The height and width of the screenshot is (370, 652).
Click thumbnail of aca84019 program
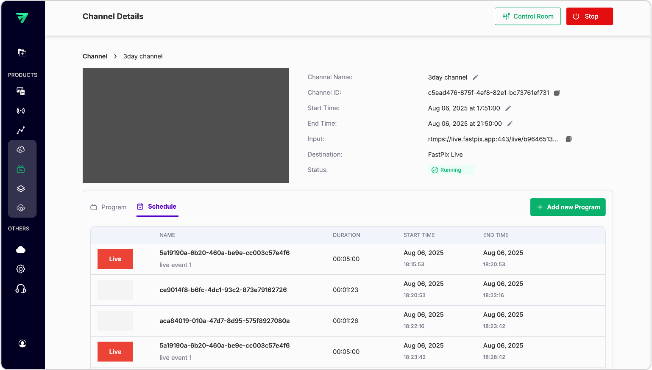pyautogui.click(x=115, y=321)
